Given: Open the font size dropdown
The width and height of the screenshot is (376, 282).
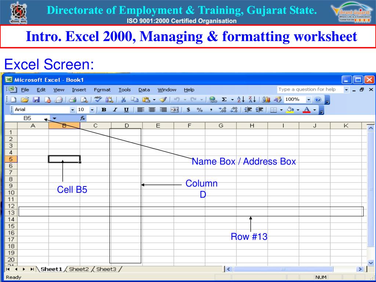Looking at the screenshot, I should [92, 110].
